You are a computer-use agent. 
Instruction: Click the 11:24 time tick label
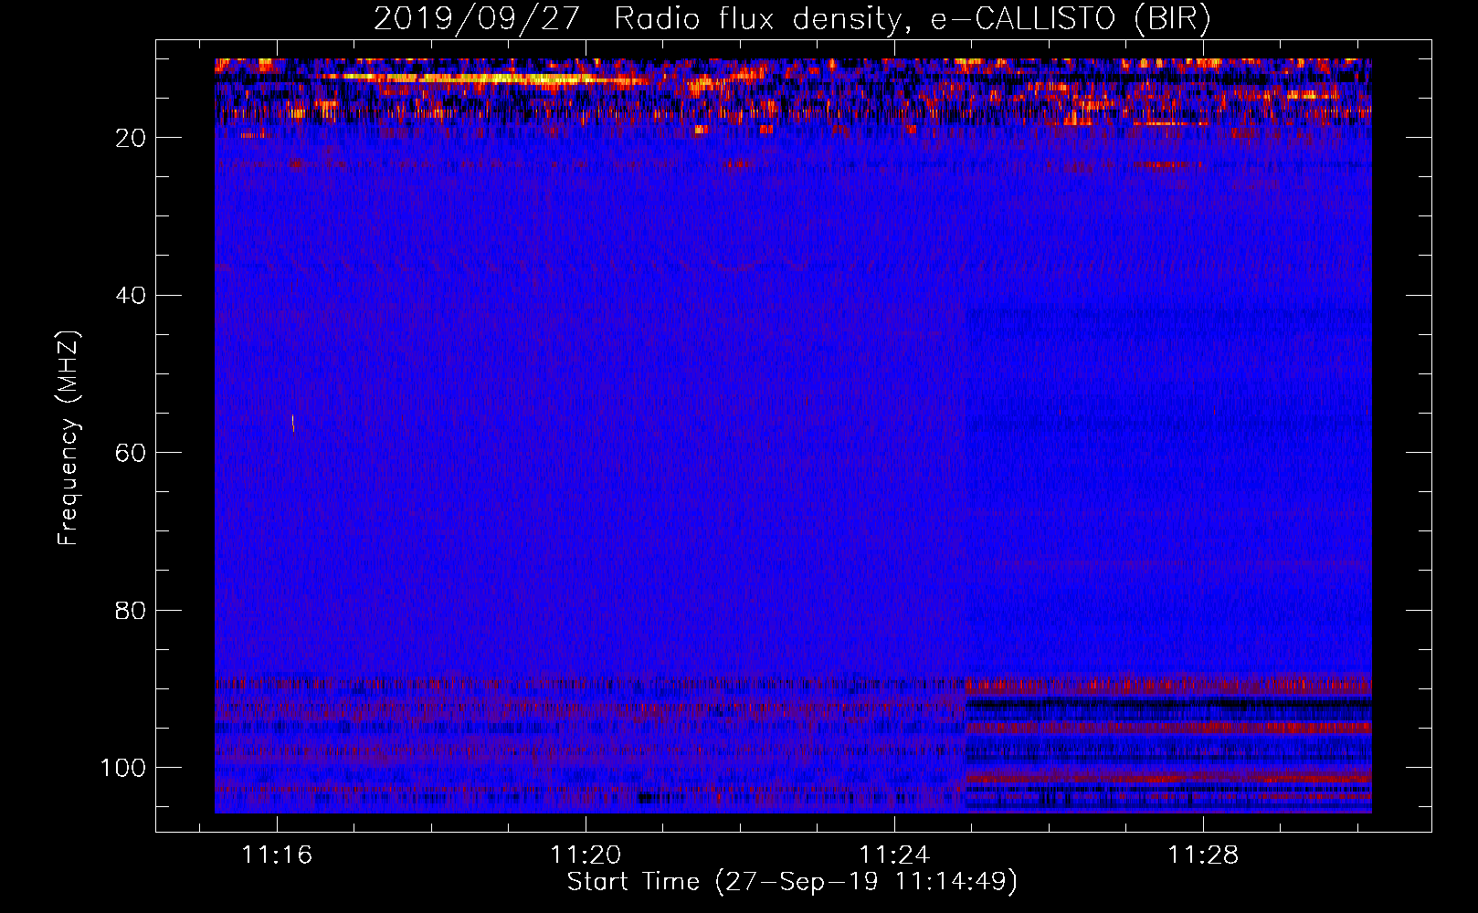coord(894,855)
